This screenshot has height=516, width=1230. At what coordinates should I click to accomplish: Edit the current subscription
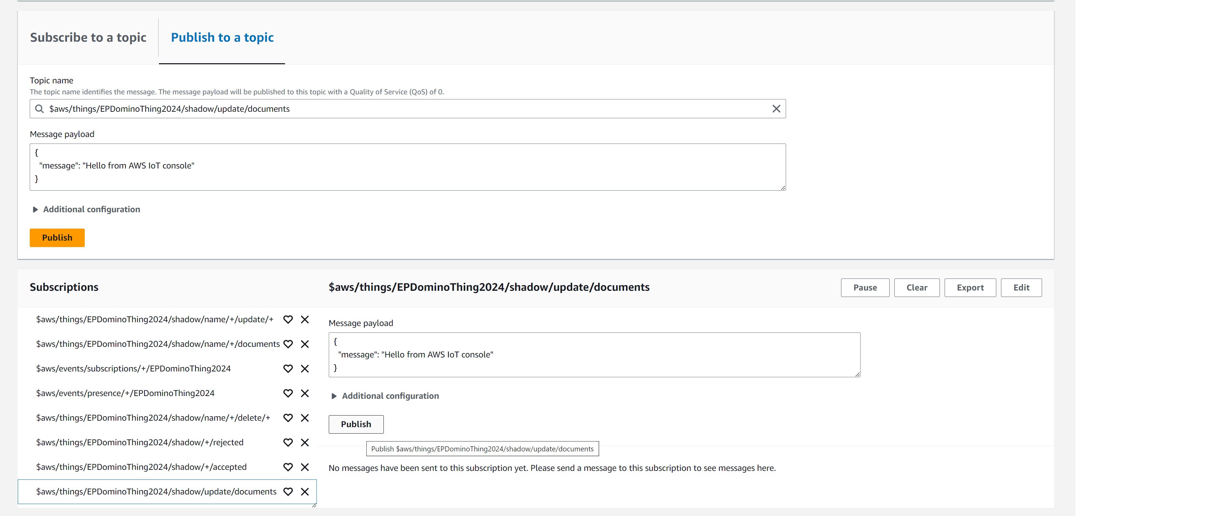(x=1021, y=287)
